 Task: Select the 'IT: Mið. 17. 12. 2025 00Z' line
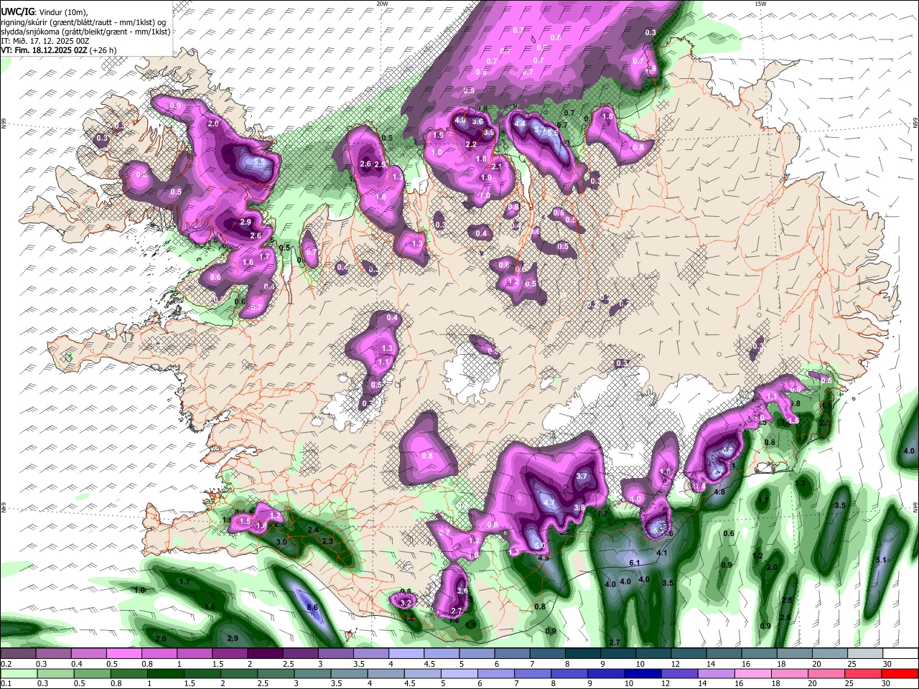[45, 41]
